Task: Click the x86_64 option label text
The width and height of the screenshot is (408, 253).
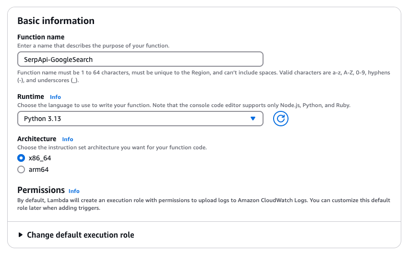Action: pyautogui.click(x=40, y=158)
